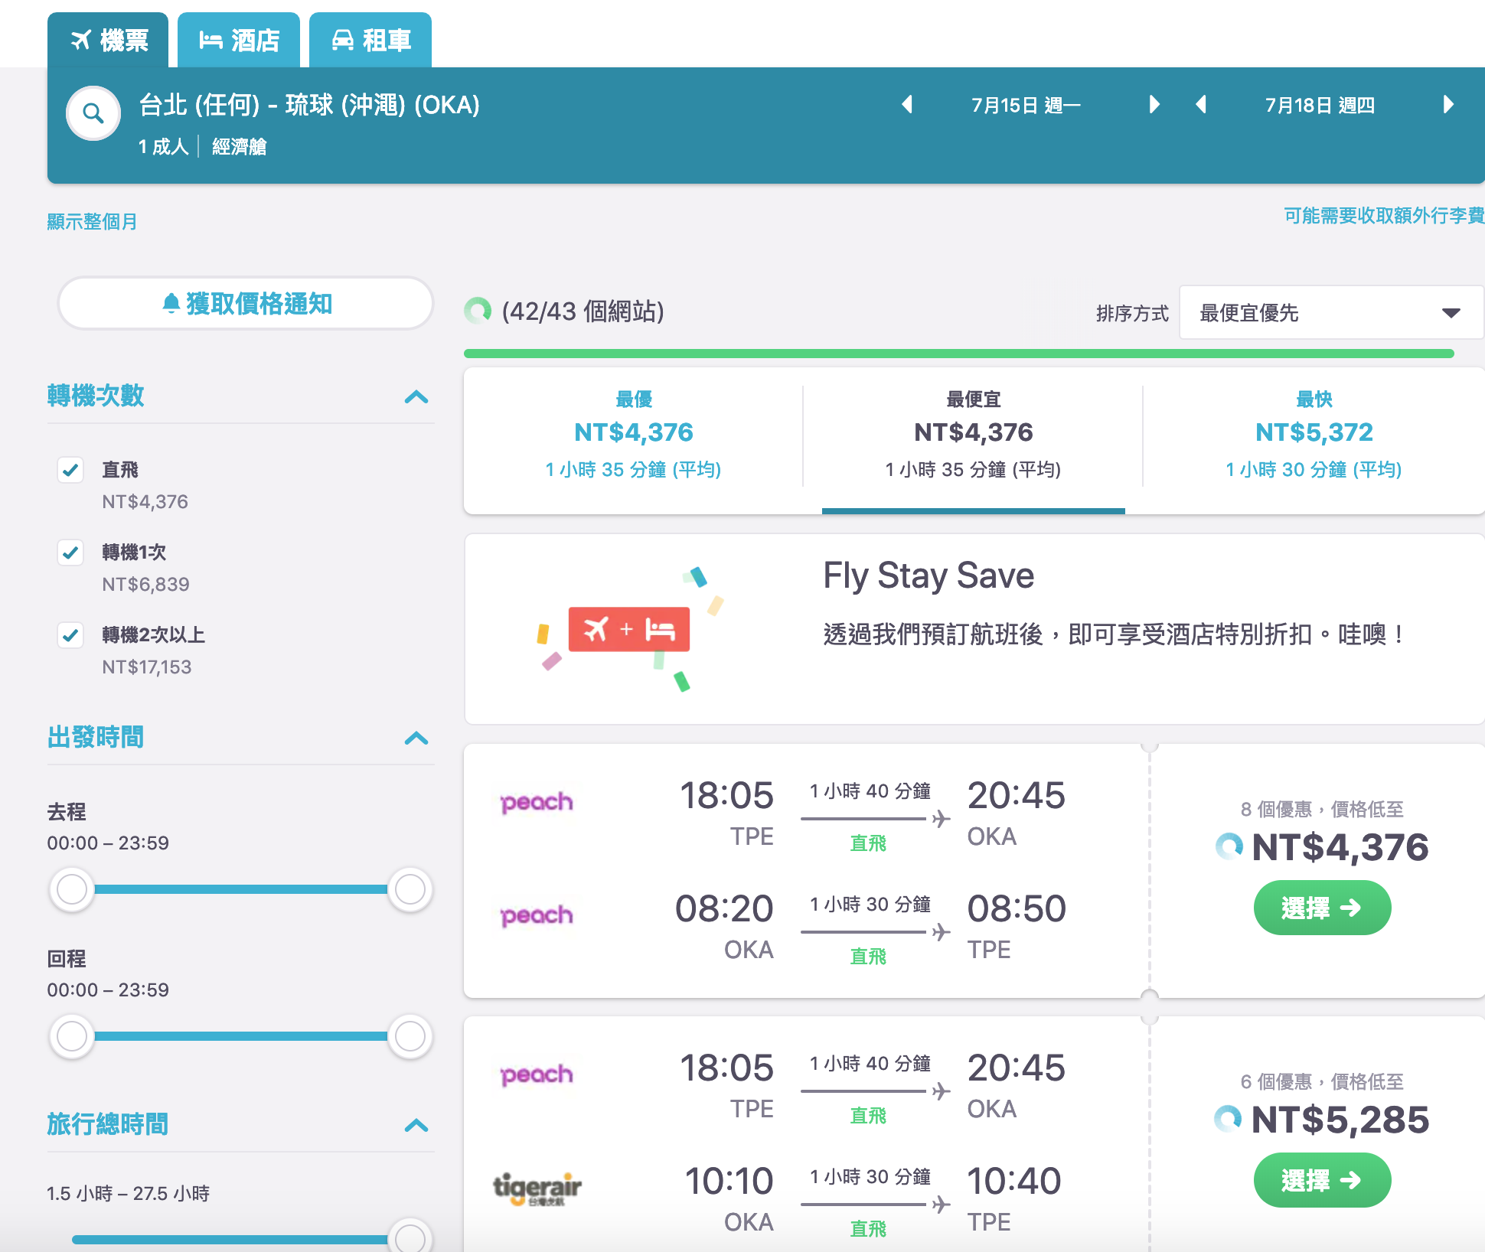
Task: Go to previous departure date arrow
Action: [x=908, y=104]
